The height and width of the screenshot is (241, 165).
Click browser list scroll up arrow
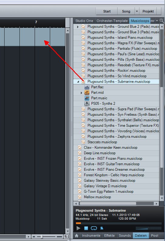pyautogui.click(x=162, y=27)
